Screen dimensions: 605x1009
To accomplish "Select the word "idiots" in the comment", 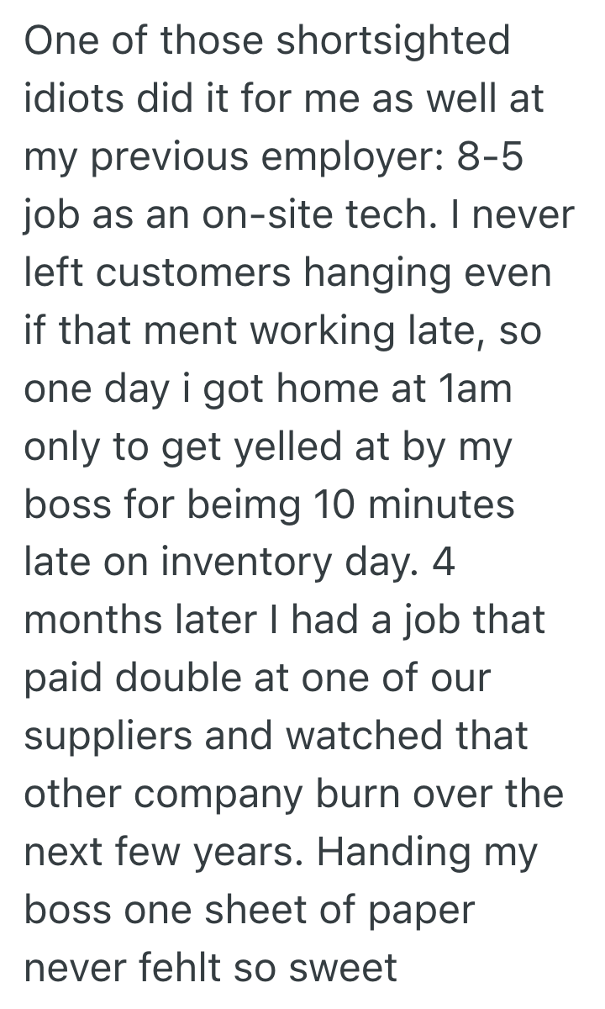I will 74,100.
